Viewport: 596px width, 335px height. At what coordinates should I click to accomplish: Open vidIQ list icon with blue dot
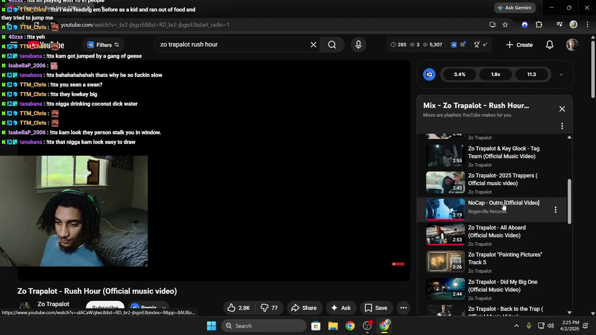(463, 45)
